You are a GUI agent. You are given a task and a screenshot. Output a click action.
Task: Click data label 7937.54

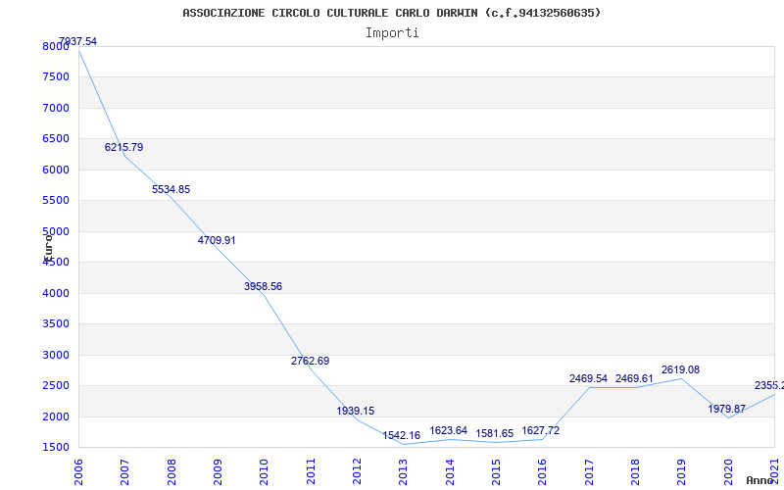(78, 41)
